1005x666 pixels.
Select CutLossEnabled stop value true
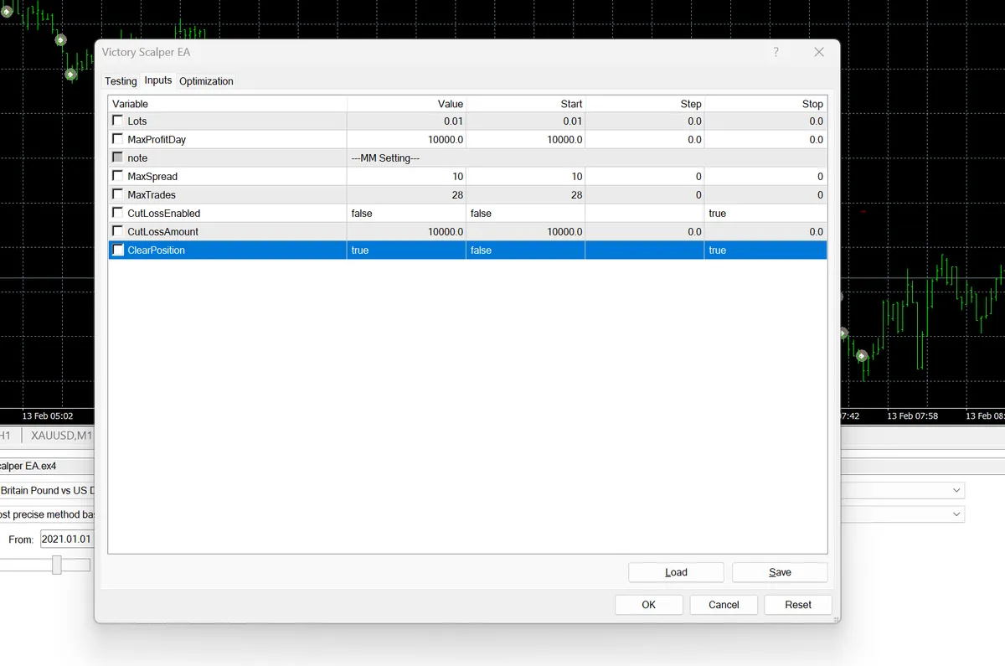click(765, 214)
